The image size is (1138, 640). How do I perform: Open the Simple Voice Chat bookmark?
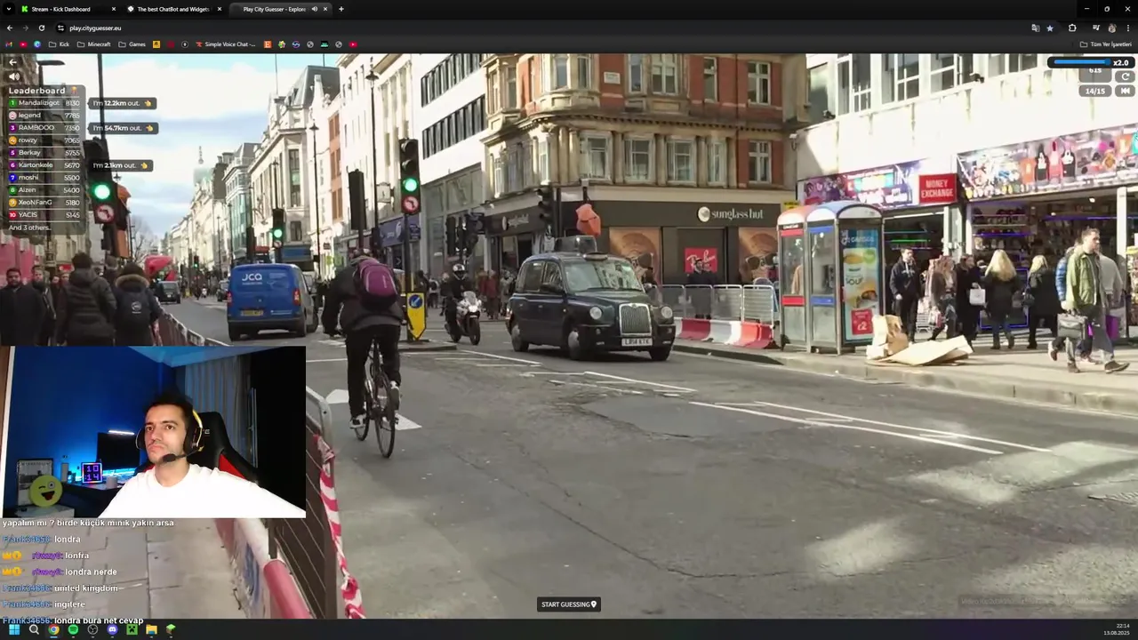click(225, 44)
